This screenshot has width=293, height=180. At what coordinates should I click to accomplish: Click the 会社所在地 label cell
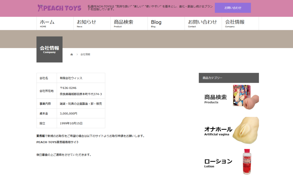(x=47, y=91)
